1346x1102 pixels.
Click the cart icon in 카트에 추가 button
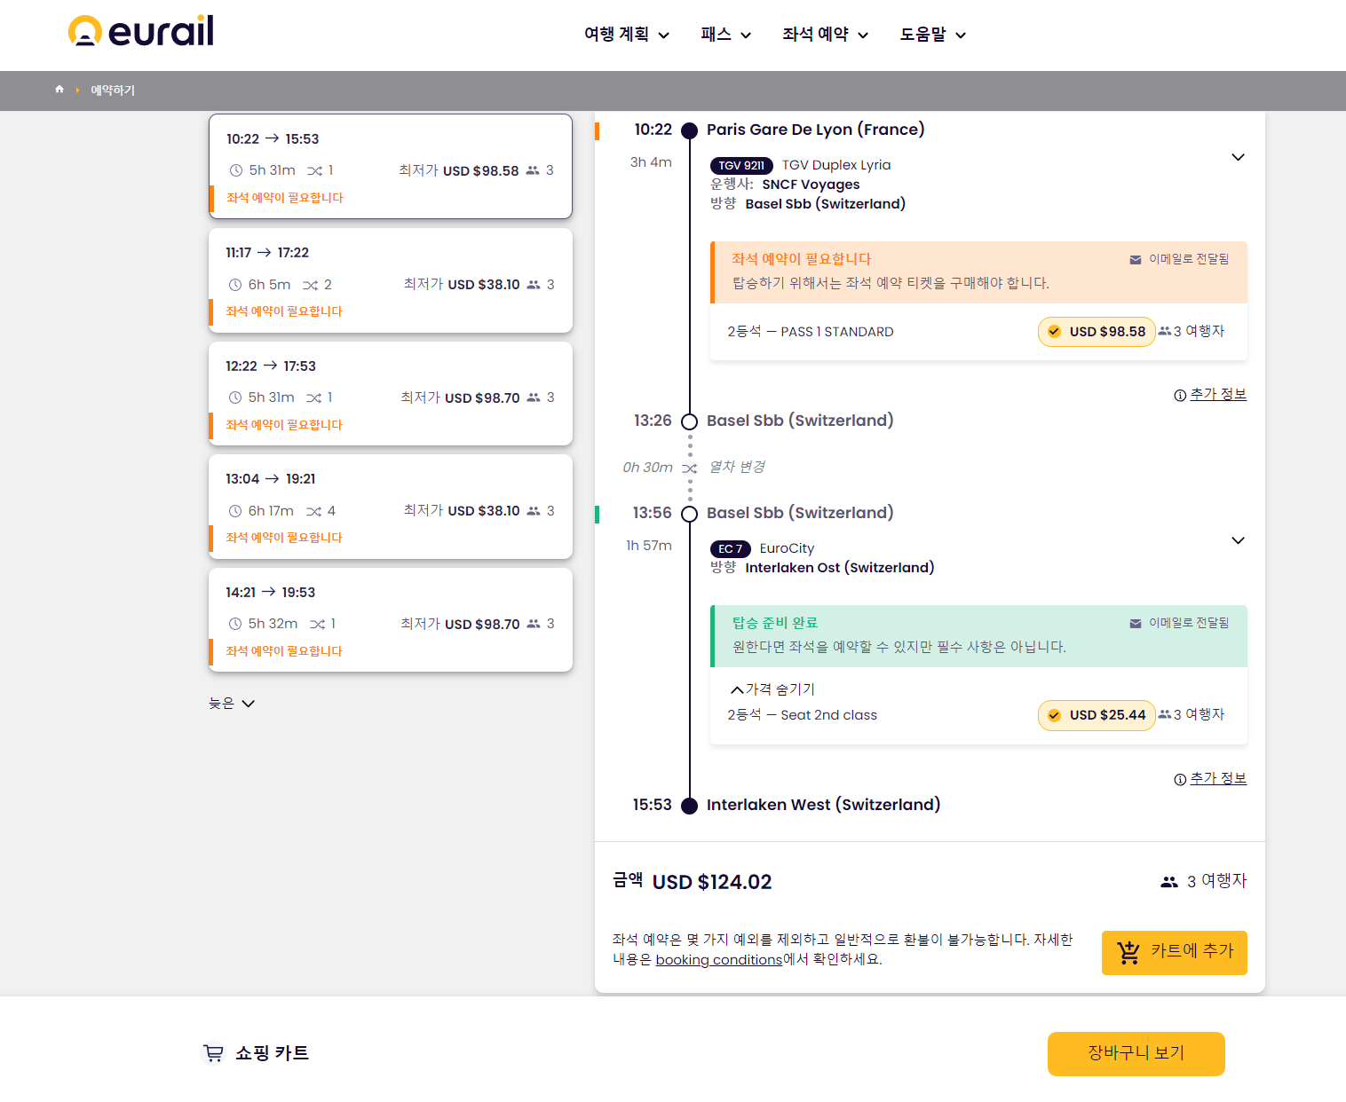coord(1128,952)
